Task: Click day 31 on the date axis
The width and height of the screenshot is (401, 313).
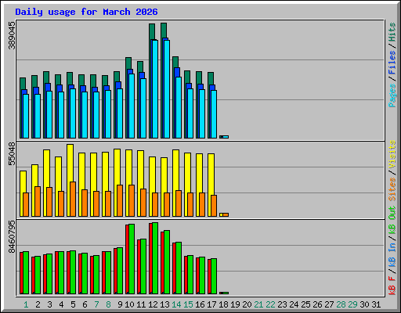Action: point(376,304)
